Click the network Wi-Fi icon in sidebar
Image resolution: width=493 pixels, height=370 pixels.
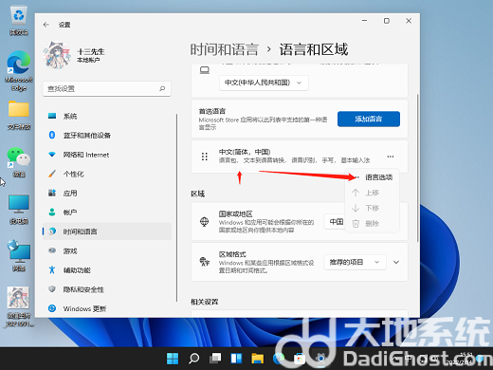click(x=52, y=155)
